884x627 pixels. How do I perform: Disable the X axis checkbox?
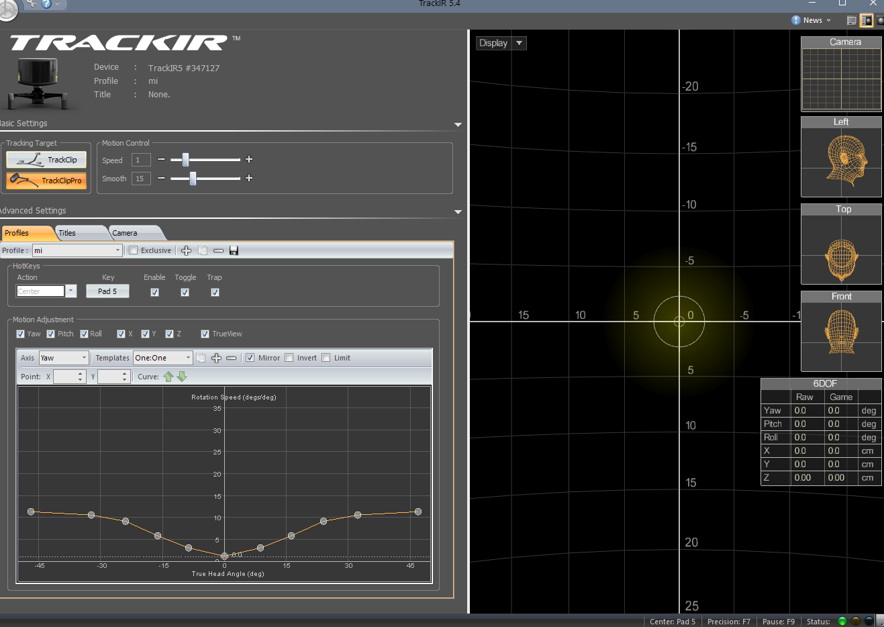pyautogui.click(x=121, y=334)
